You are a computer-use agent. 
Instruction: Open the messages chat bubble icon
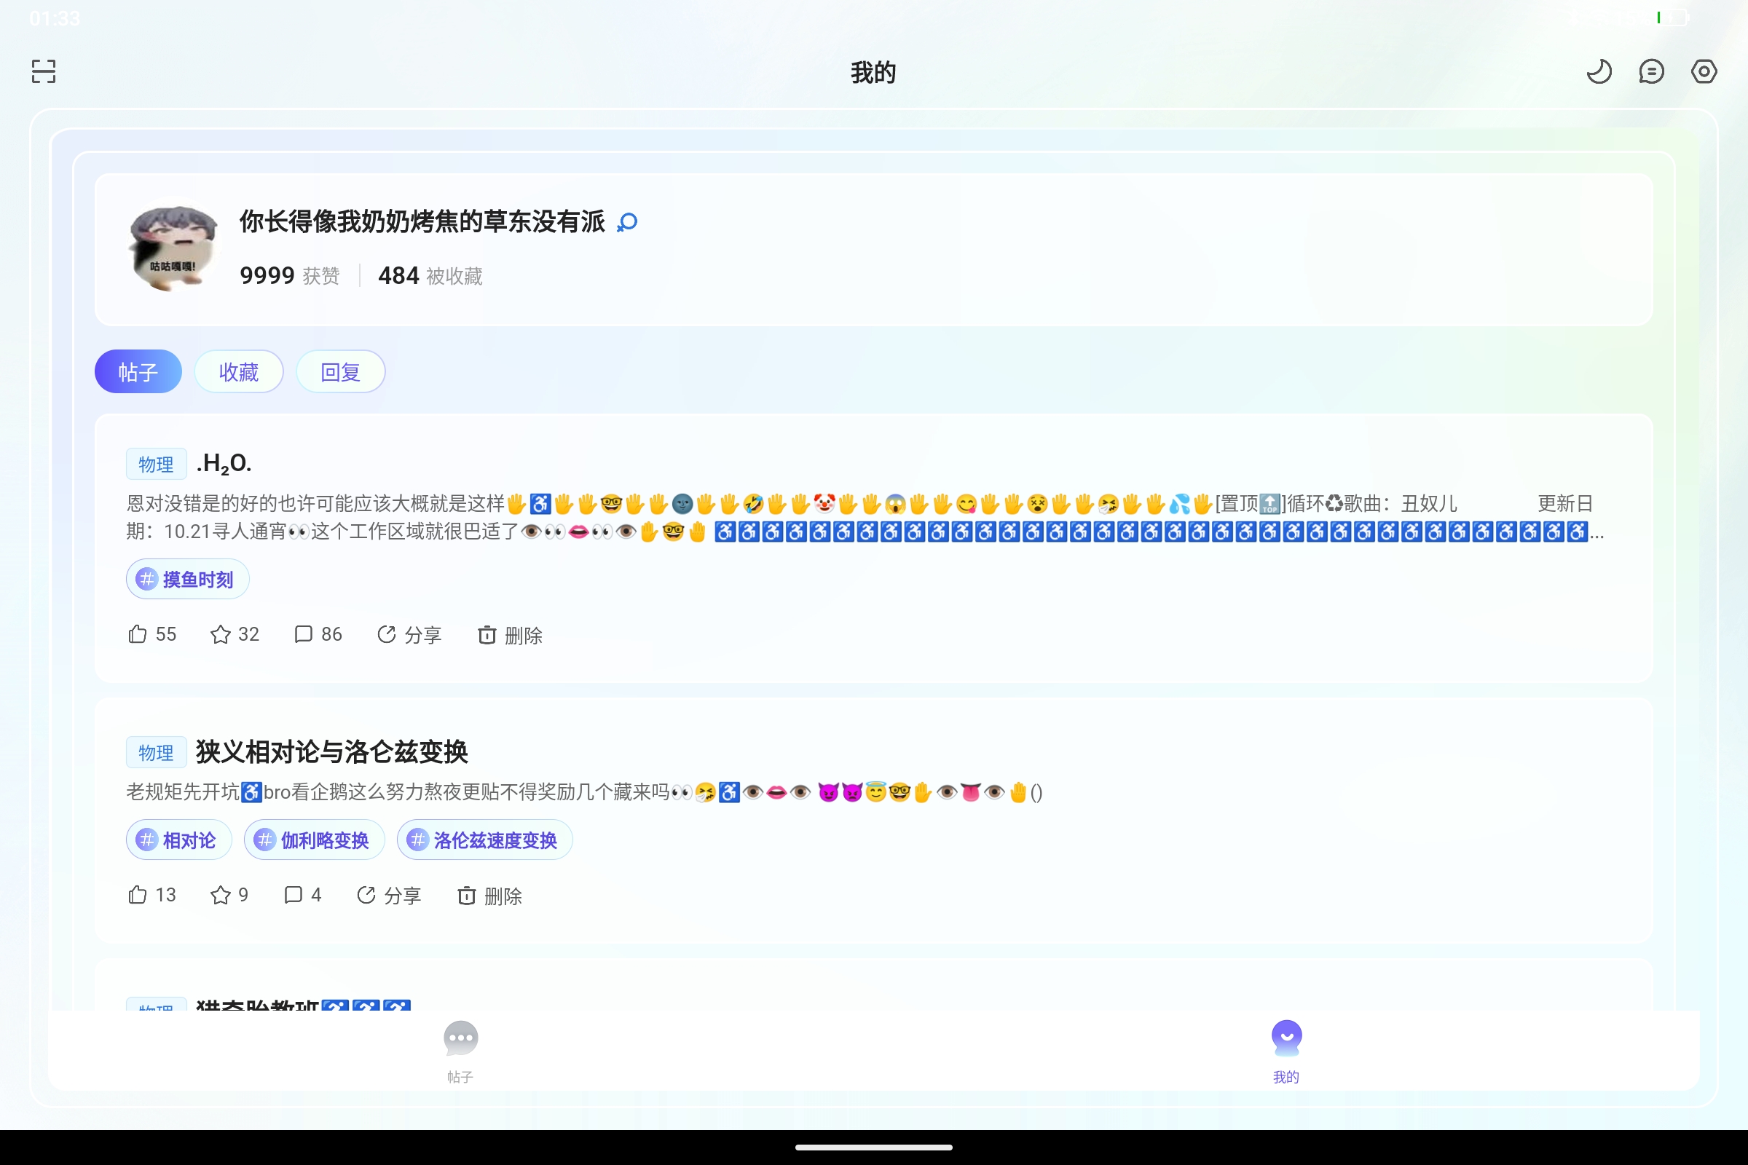[1651, 71]
